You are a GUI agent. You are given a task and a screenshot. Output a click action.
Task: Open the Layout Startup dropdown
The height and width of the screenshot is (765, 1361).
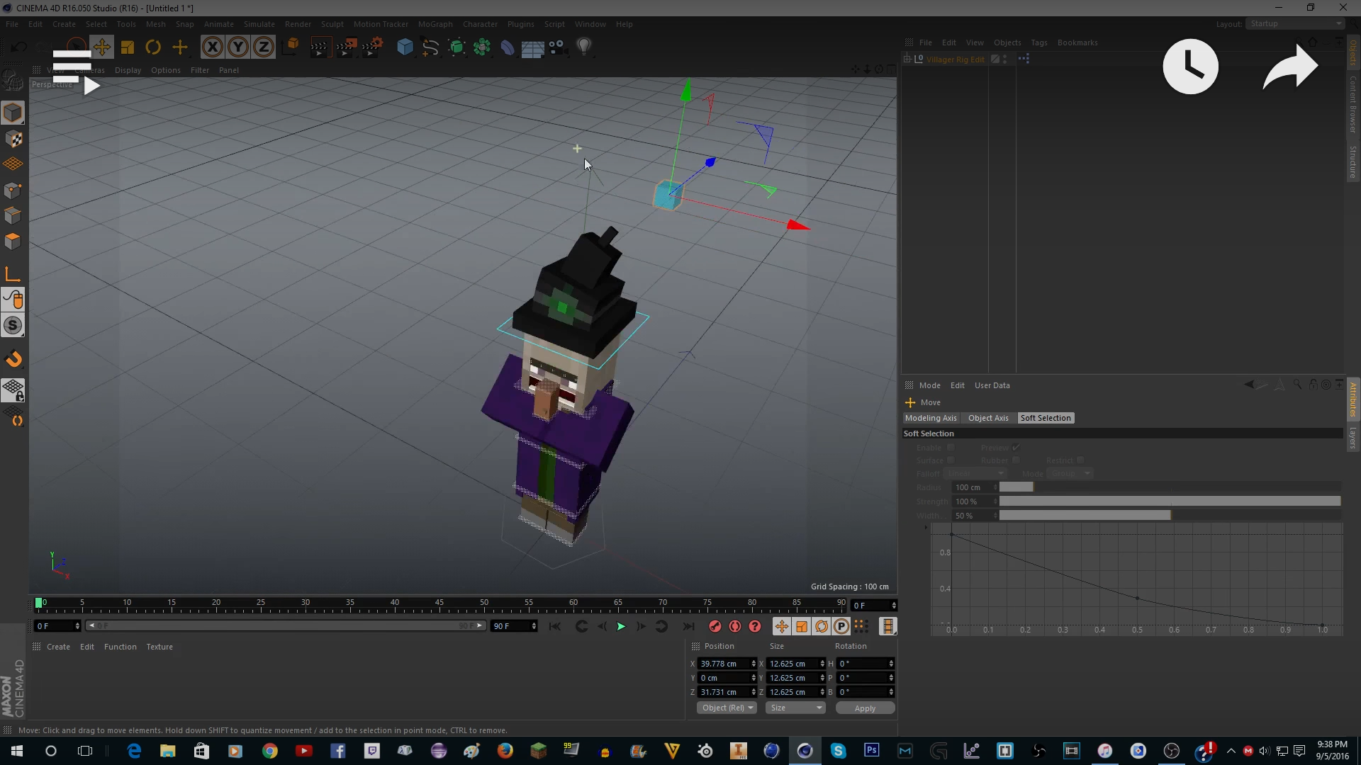[x=1295, y=23]
